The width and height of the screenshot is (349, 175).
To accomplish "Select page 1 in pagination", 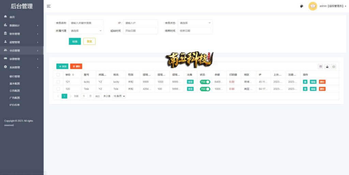I will click(64, 96).
